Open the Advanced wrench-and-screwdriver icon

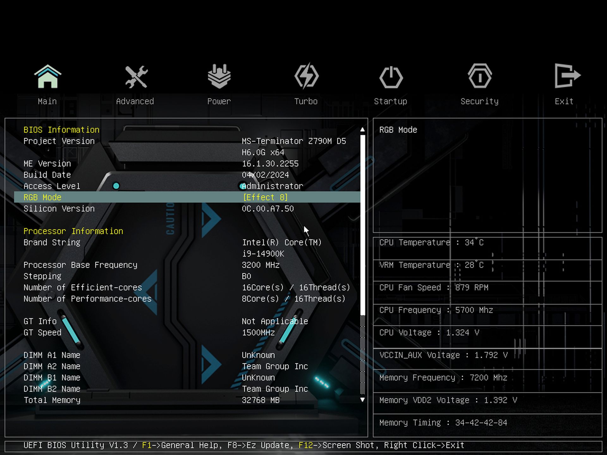[x=136, y=76]
